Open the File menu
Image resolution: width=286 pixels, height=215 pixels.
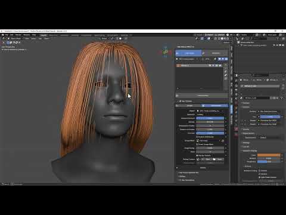point(7,35)
